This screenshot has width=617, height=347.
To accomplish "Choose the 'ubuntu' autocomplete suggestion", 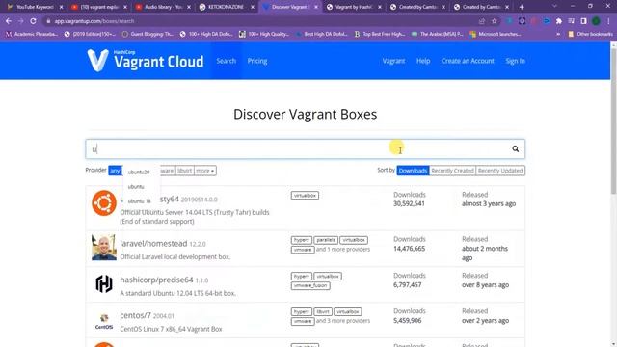I will (136, 186).
